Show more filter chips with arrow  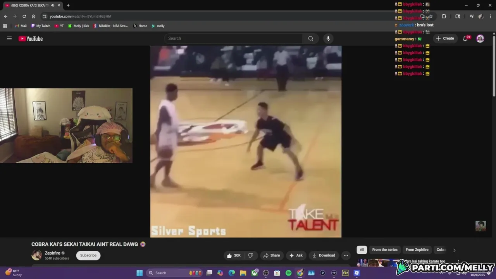point(454,250)
